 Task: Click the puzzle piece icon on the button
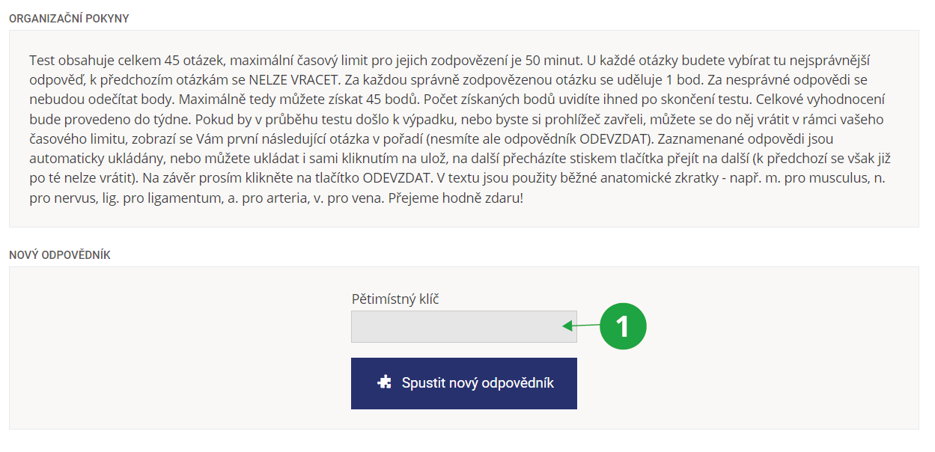point(384,383)
